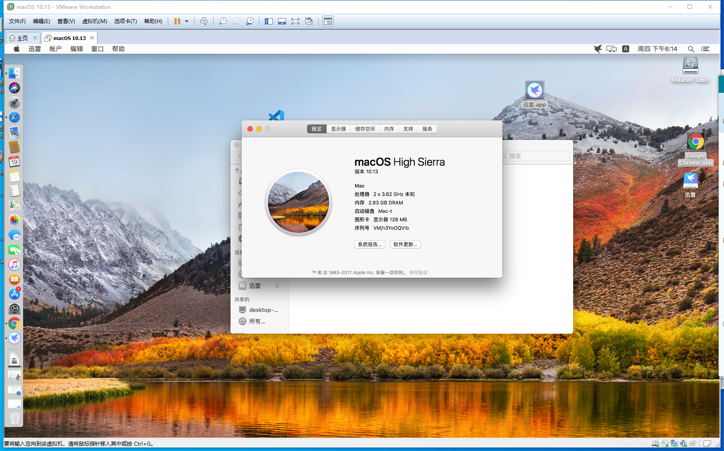Select 所有... in the Finder sidebar
The image size is (724, 451).
pyautogui.click(x=252, y=321)
